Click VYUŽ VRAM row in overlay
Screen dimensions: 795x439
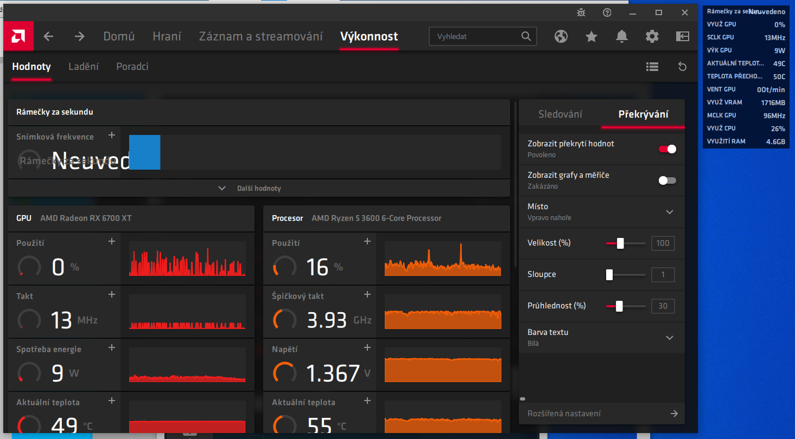(746, 102)
